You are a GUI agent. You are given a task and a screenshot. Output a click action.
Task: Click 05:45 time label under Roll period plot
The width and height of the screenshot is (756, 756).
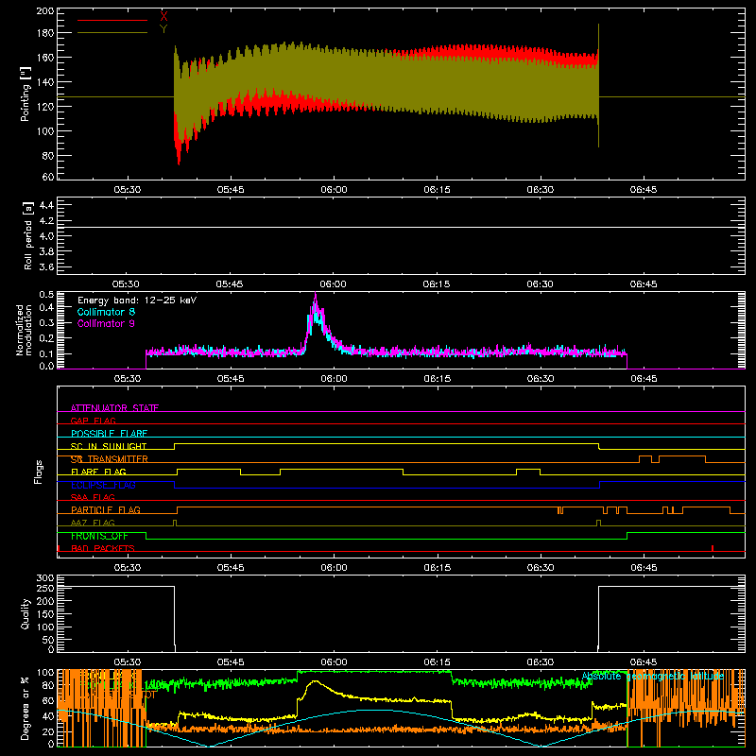click(x=230, y=284)
